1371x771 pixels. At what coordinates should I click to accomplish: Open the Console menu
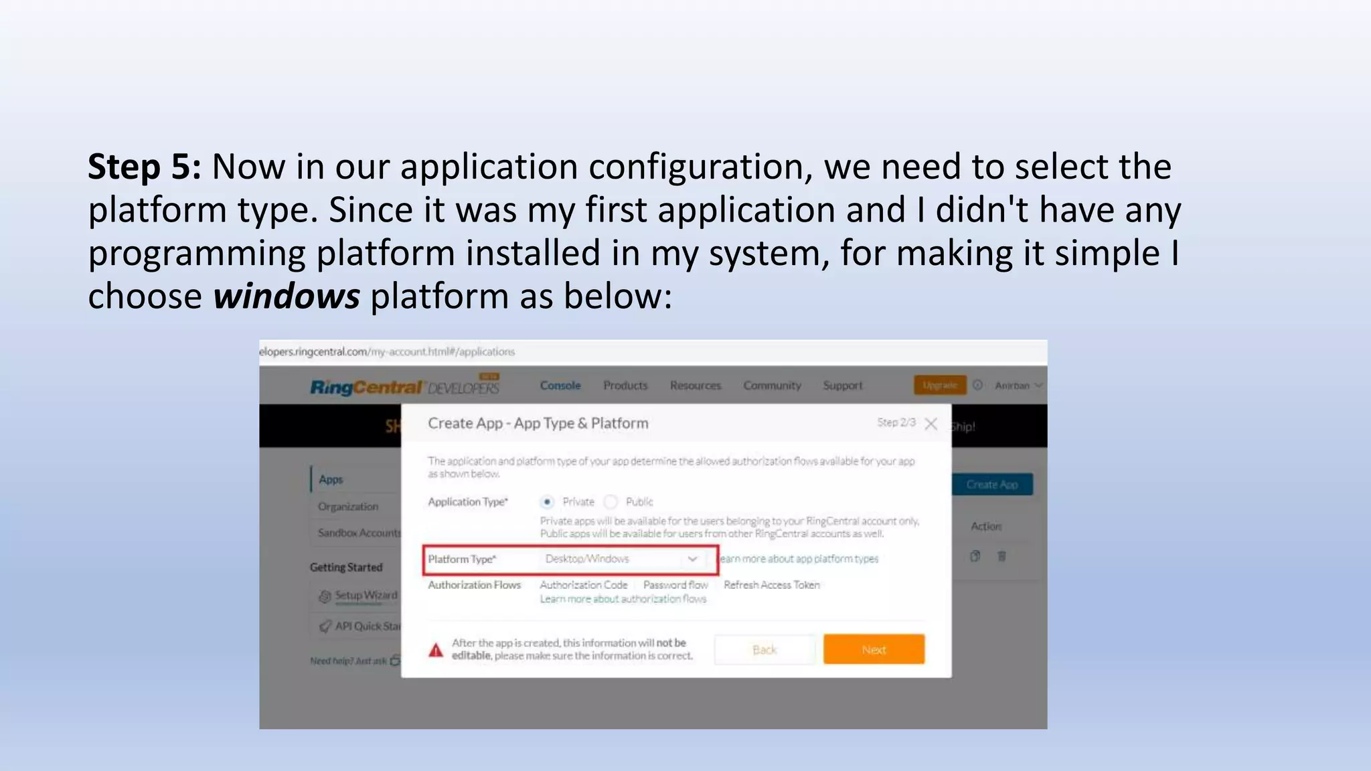coord(560,385)
